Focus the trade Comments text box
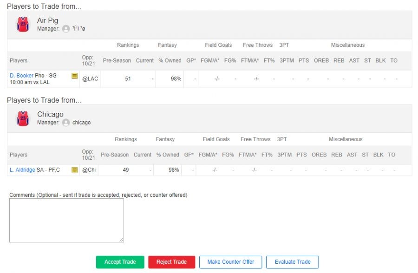418x273 pixels. pos(66,220)
